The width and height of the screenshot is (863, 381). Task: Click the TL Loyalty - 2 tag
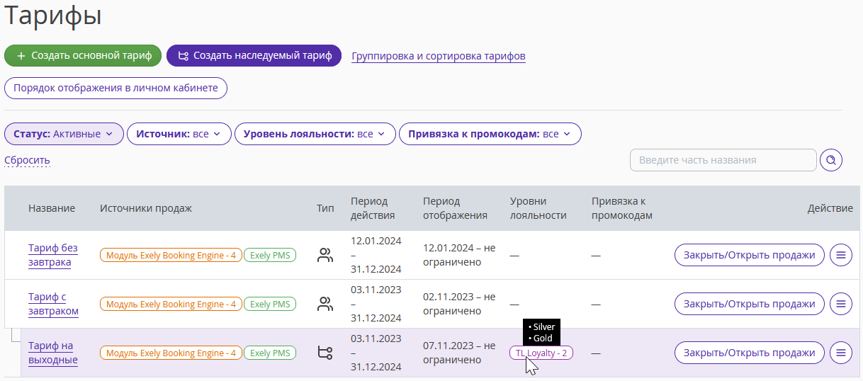541,353
